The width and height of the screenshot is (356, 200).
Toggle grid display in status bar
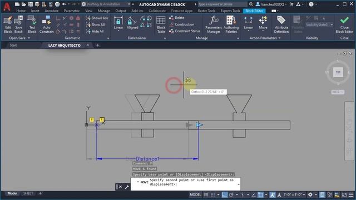[x=206, y=194]
